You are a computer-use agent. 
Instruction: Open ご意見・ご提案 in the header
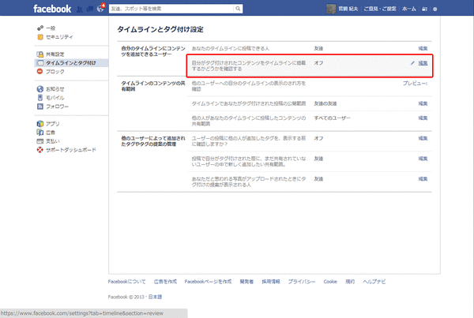(380, 9)
